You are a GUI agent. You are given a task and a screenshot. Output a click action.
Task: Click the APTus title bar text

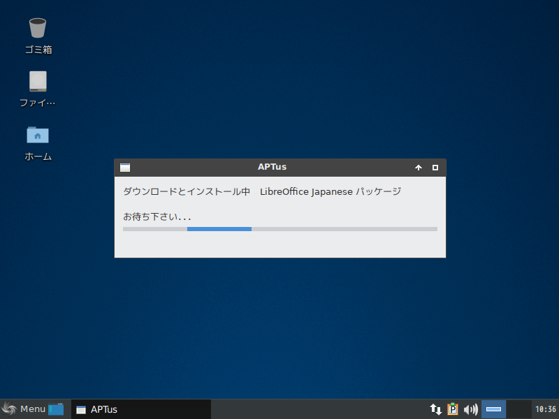point(272,167)
